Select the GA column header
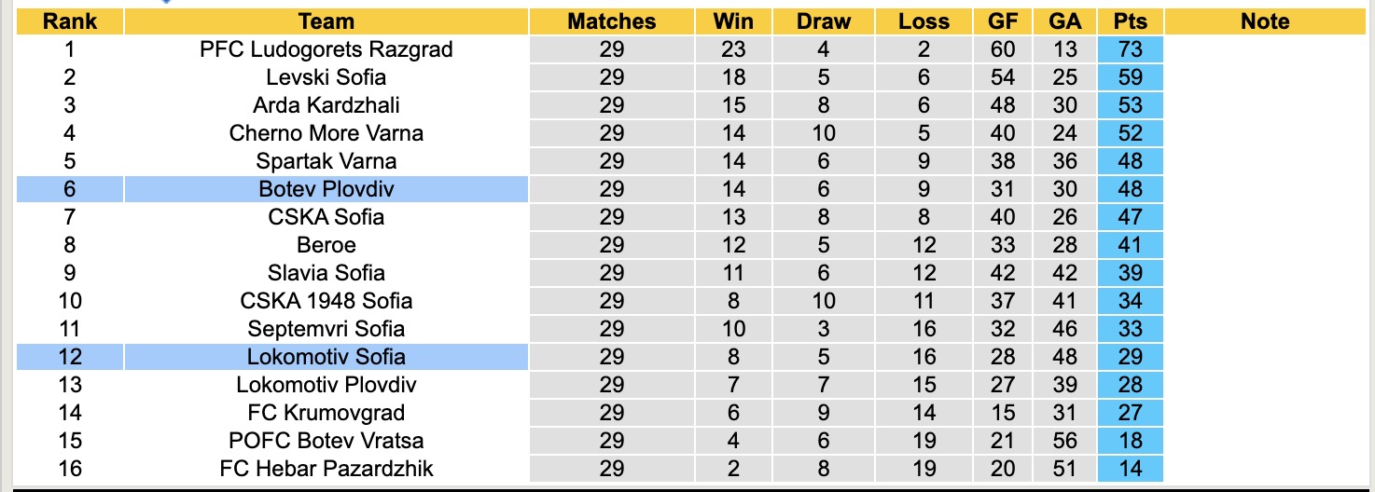 [1064, 21]
